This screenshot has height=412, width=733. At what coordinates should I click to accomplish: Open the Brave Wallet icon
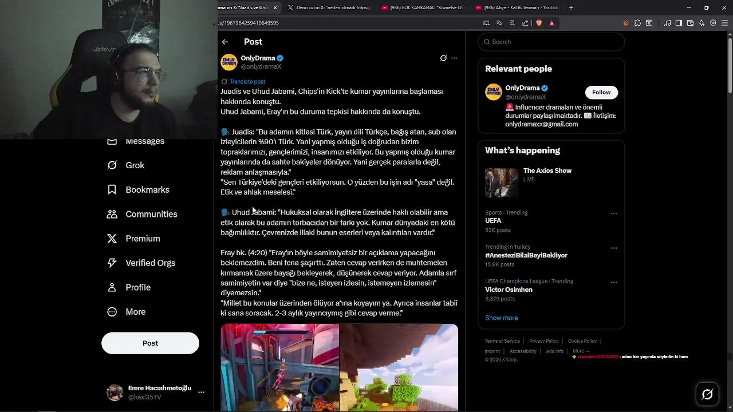[690, 23]
